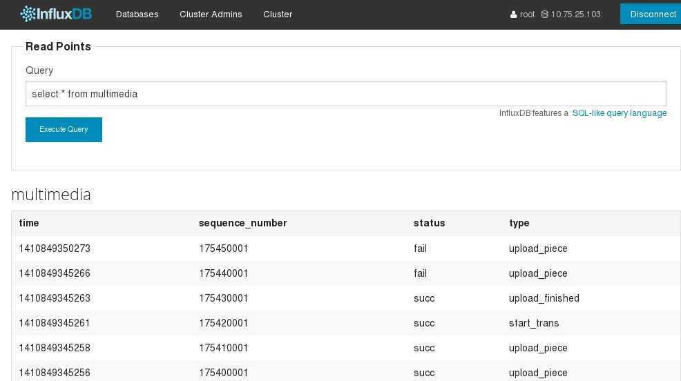Click sequence number 175400001

point(224,372)
